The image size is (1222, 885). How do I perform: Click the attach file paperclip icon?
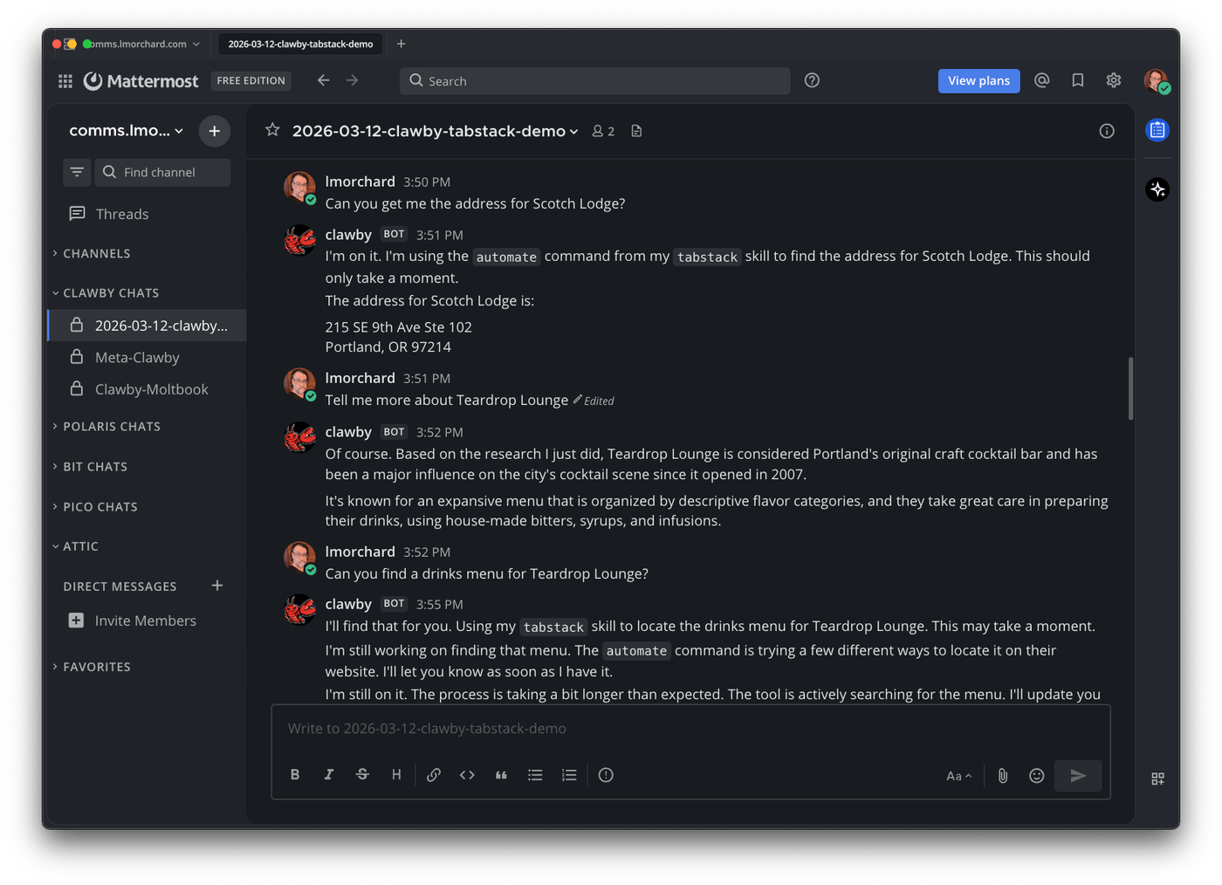[1002, 776]
